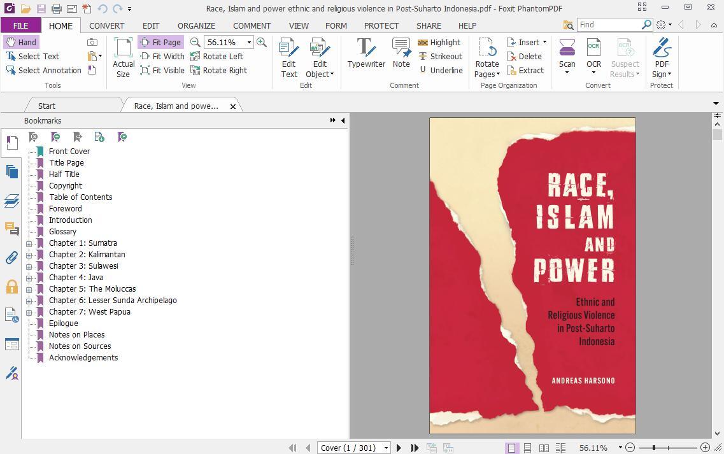724x454 pixels.
Task: Open the Insert pages dropdown
Action: 527,42
